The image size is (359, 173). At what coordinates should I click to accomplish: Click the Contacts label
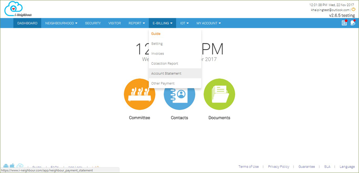[x=179, y=118]
